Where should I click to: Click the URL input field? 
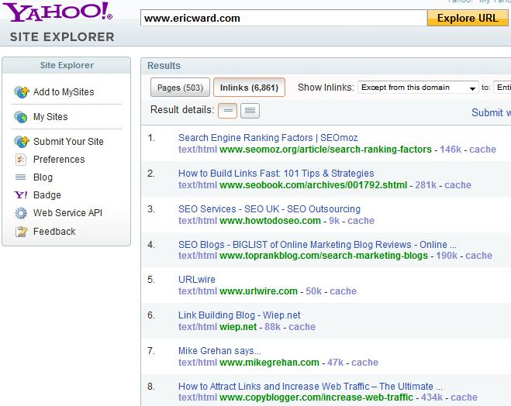coord(284,18)
